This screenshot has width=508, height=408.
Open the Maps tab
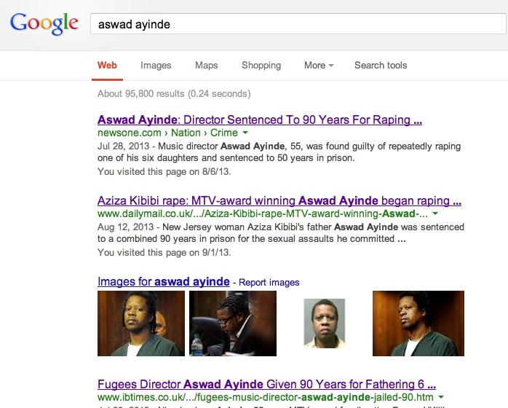click(x=207, y=65)
